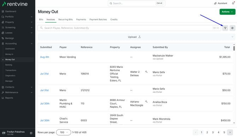Click the table vertical scrollbar thumb
The width and height of the screenshot is (237, 137).
point(234,48)
